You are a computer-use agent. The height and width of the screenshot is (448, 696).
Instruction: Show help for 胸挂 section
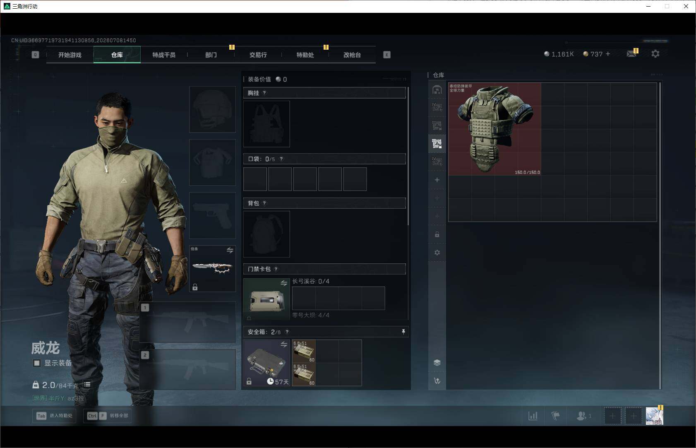pyautogui.click(x=264, y=93)
